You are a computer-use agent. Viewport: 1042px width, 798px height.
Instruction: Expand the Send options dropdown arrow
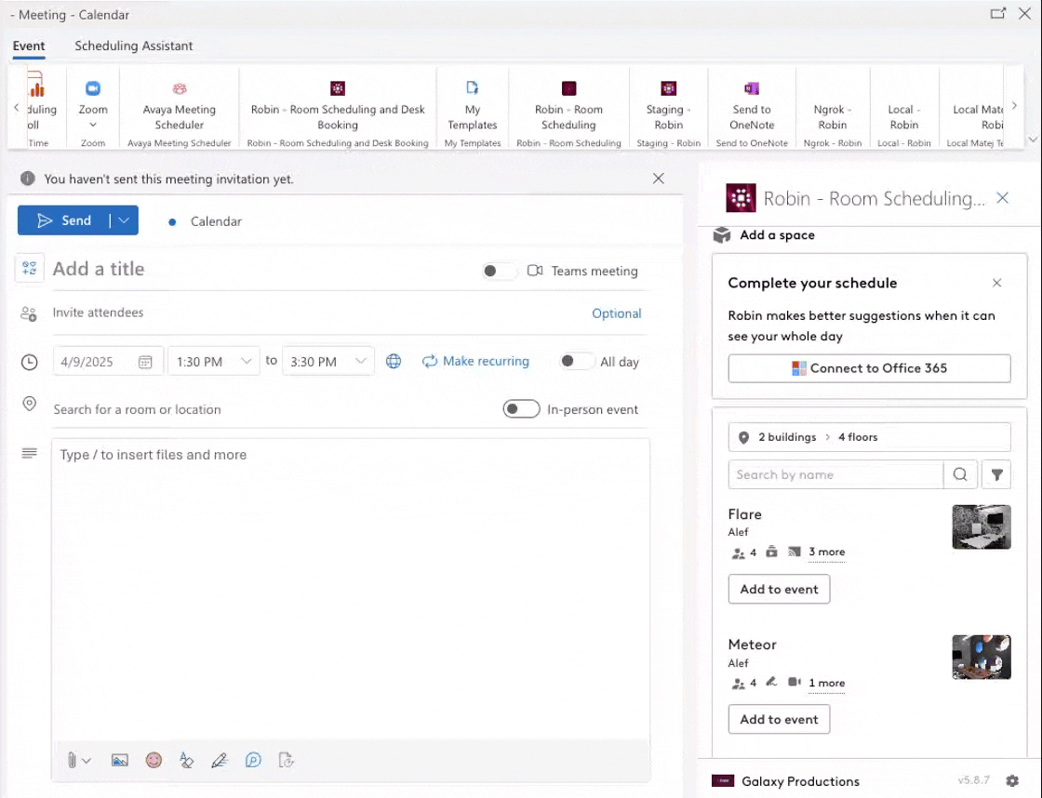coord(125,220)
